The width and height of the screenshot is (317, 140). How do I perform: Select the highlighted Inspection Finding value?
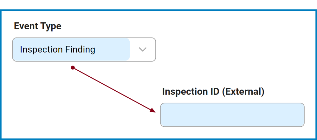point(57,50)
